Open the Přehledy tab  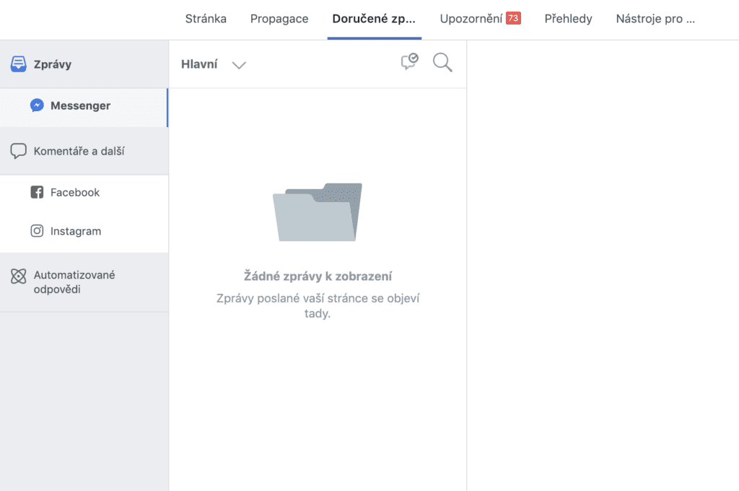(x=568, y=19)
